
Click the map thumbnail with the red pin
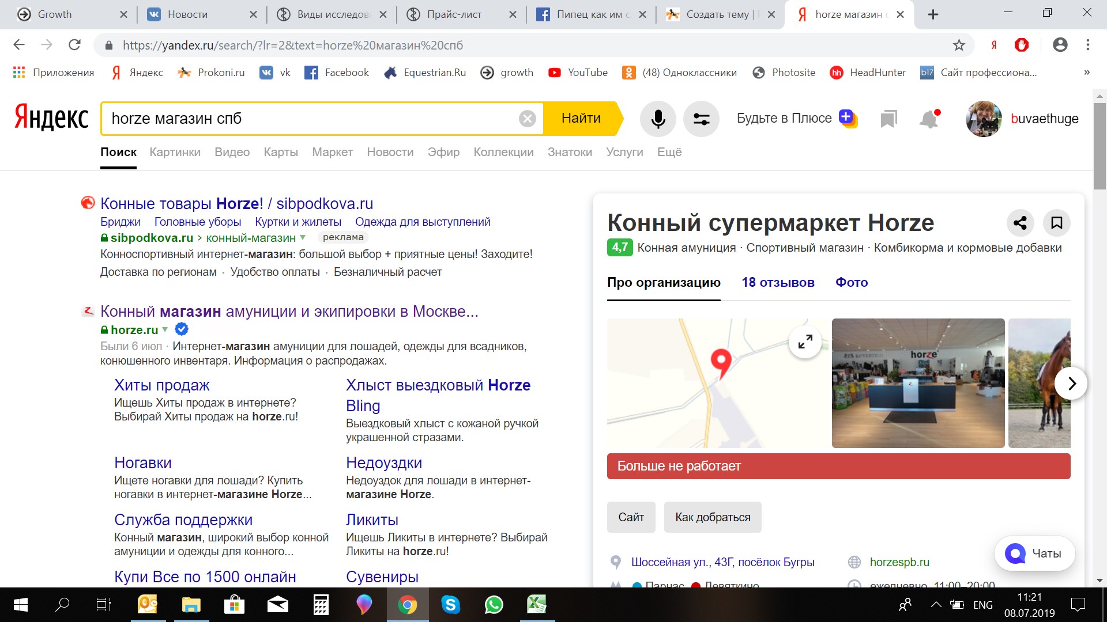tap(718, 383)
